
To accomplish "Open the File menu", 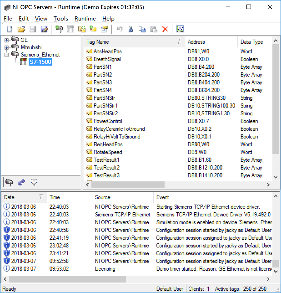I will [8, 19].
